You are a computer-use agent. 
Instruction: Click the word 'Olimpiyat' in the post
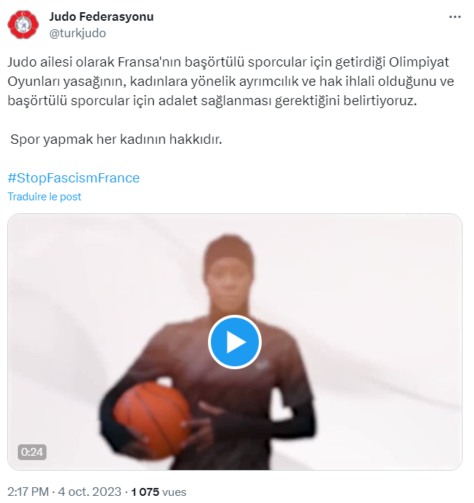click(419, 62)
